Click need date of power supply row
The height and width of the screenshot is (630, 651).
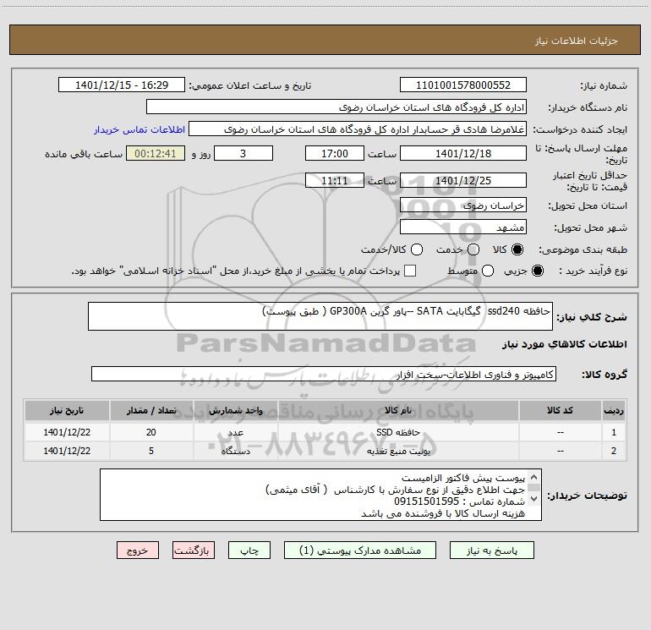point(67,451)
